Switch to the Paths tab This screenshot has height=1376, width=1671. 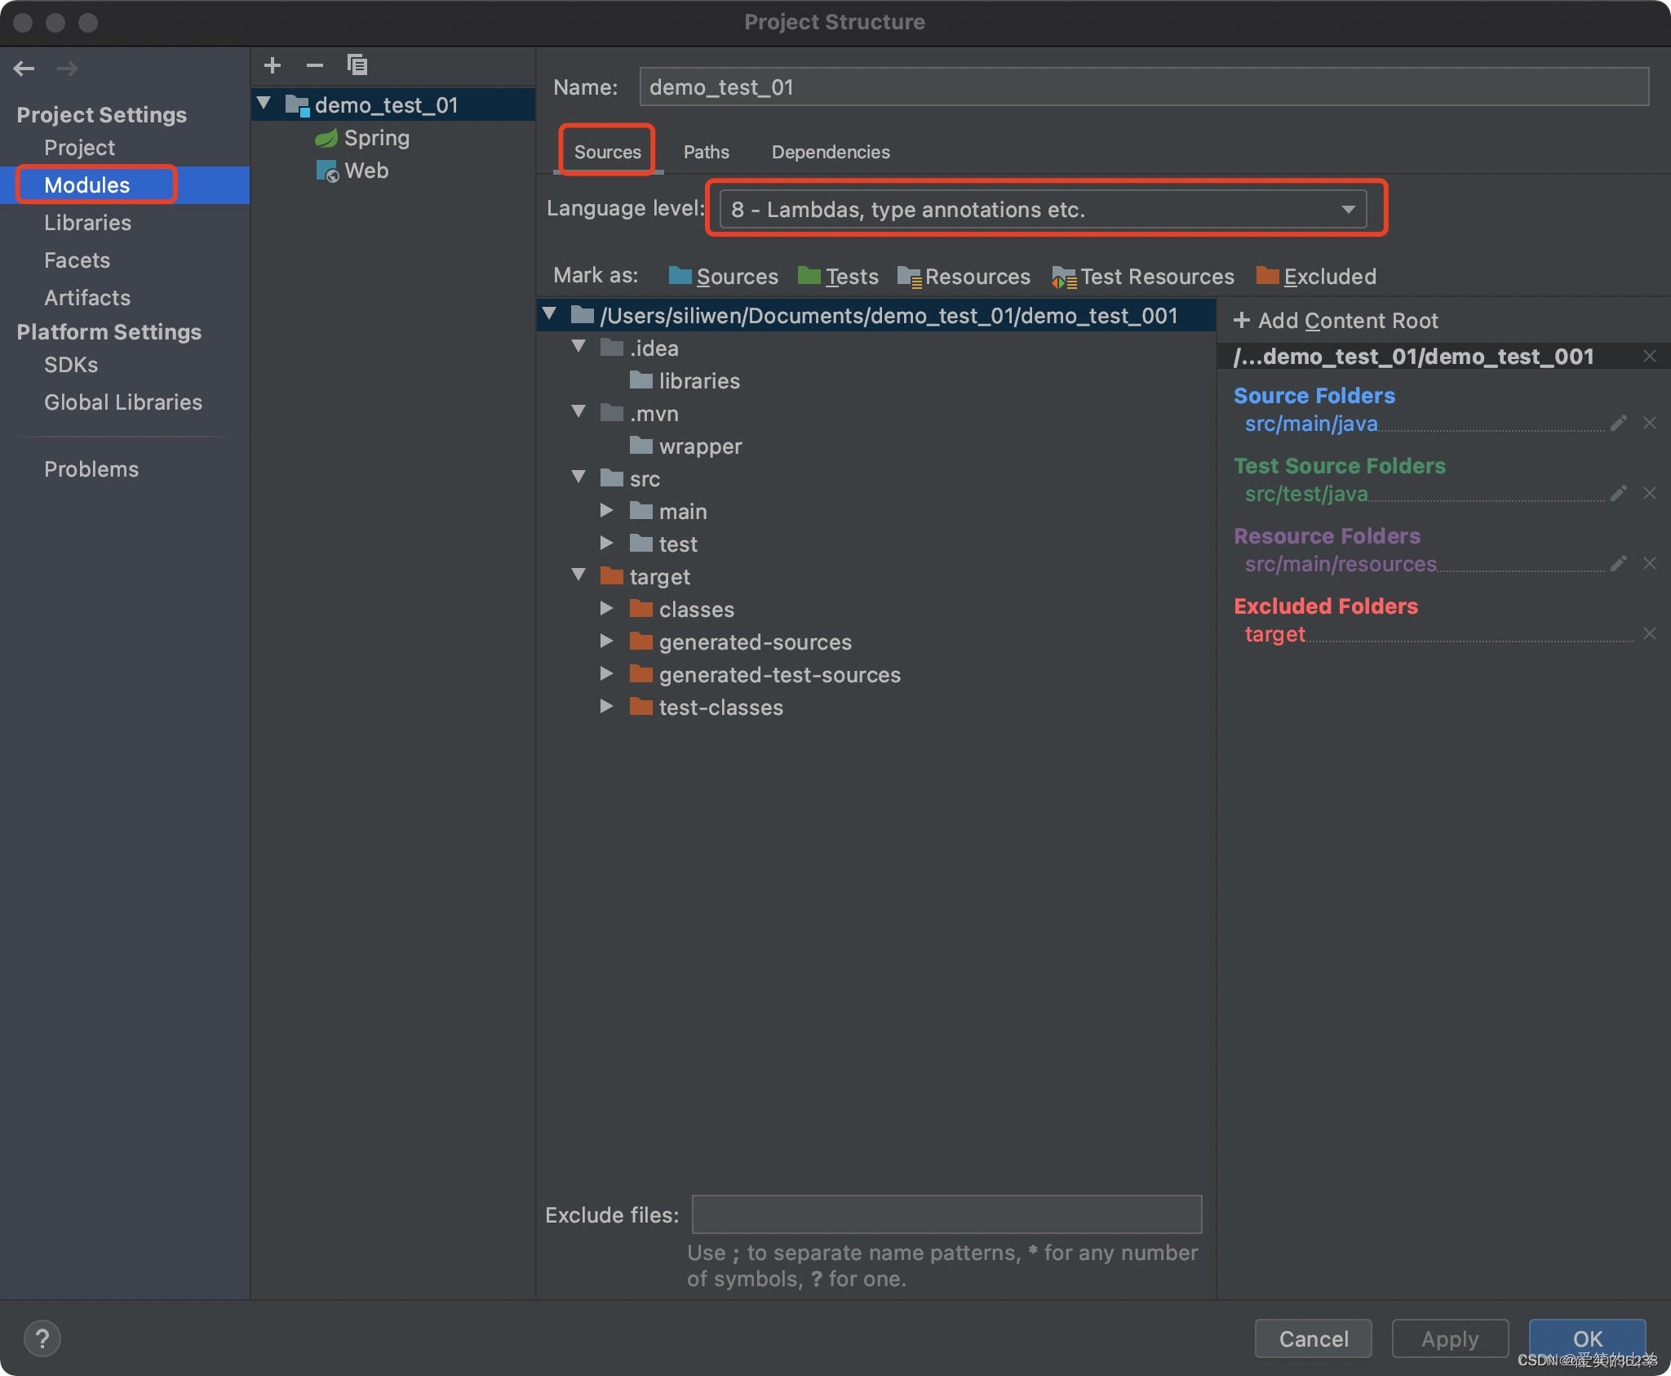706,152
